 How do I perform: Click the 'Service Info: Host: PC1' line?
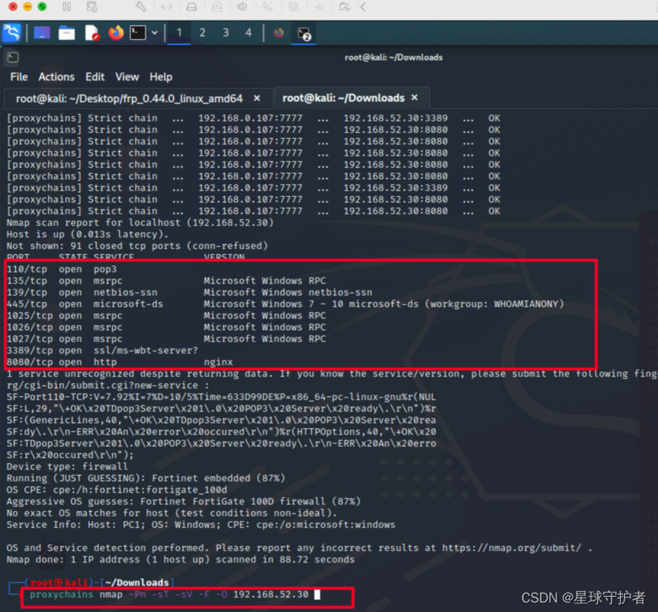click(x=201, y=525)
